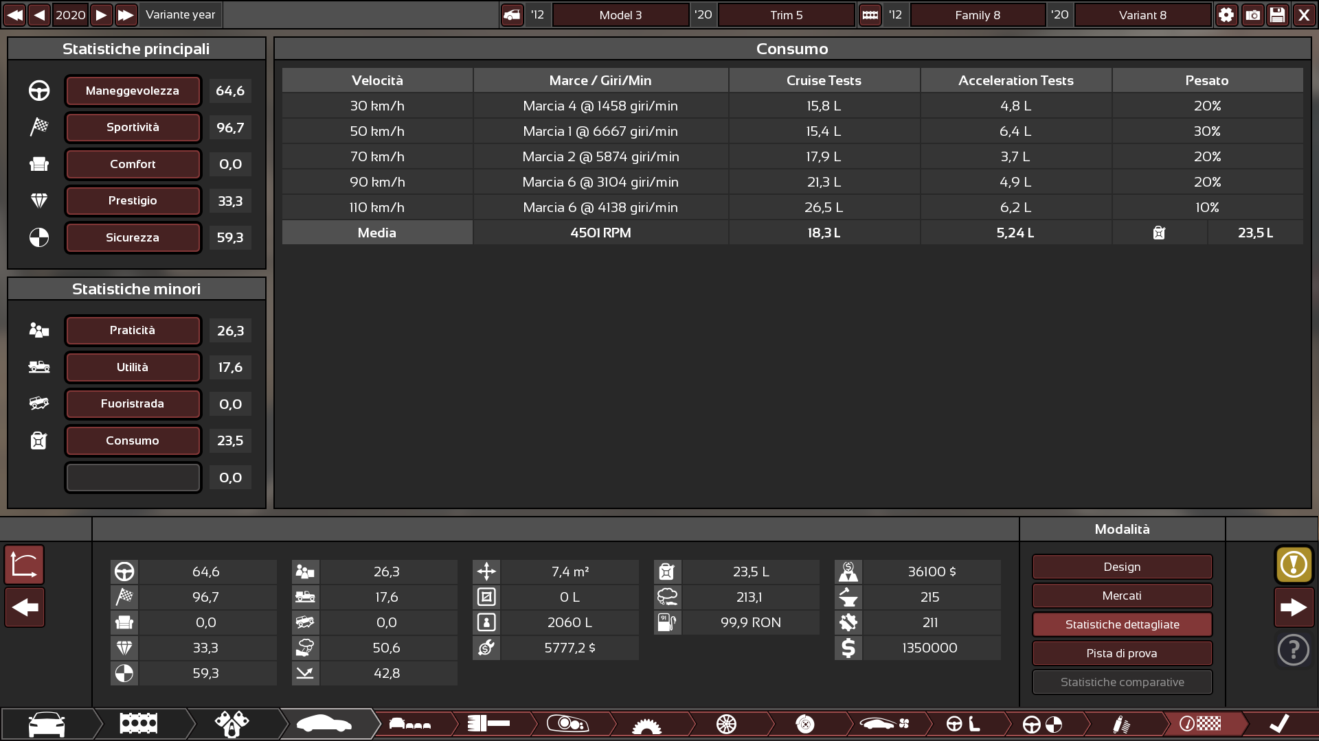Open the Trim 5 selector
Image resolution: width=1319 pixels, height=741 pixels.
click(x=786, y=14)
